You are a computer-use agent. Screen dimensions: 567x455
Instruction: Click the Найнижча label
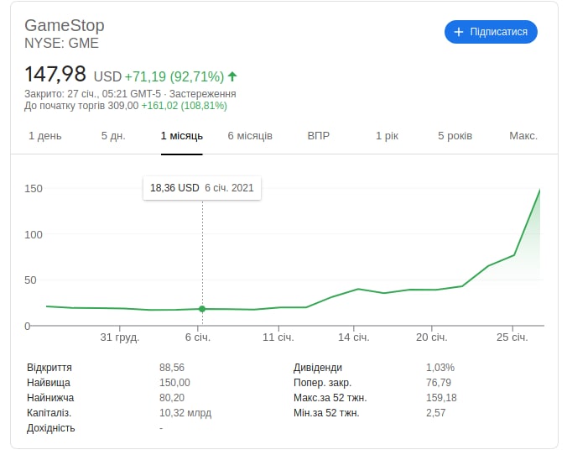[x=50, y=398]
